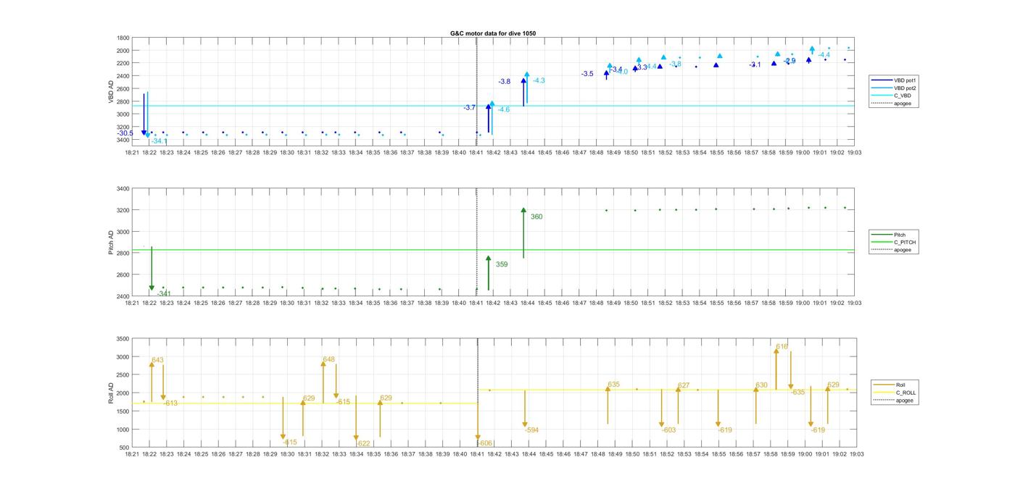Click the '-603' Roll data label
The image size is (1015, 502).
coord(668,430)
